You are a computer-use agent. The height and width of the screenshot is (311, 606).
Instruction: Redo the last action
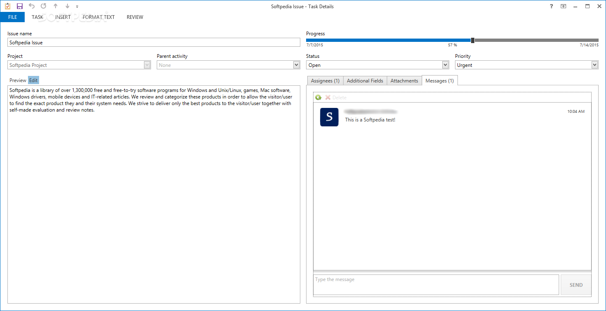(43, 6)
